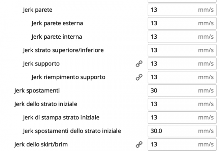Select the Jerk parete setting label

(37, 10)
